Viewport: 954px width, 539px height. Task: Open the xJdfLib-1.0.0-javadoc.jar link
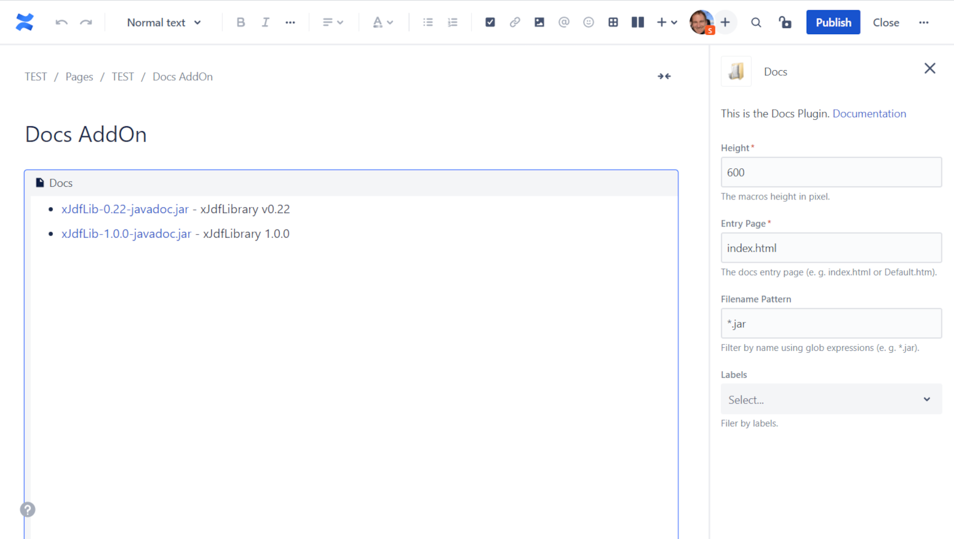[x=126, y=234]
